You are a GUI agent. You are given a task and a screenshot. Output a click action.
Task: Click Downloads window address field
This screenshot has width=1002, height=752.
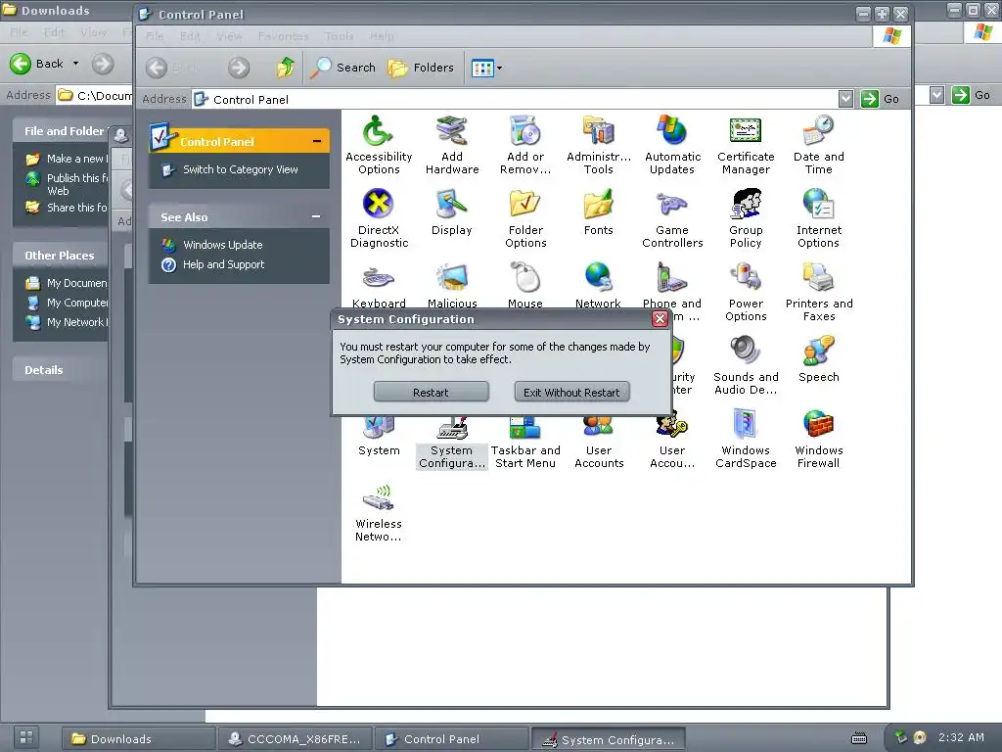pos(95,95)
